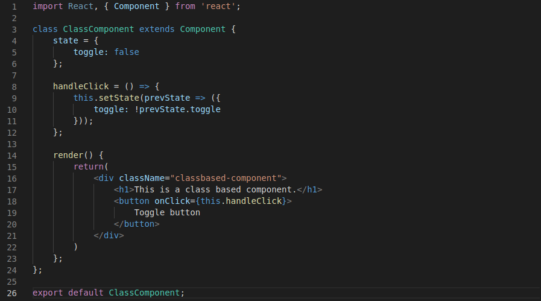
Task: Click the 'react' string literal
Action: point(218,6)
